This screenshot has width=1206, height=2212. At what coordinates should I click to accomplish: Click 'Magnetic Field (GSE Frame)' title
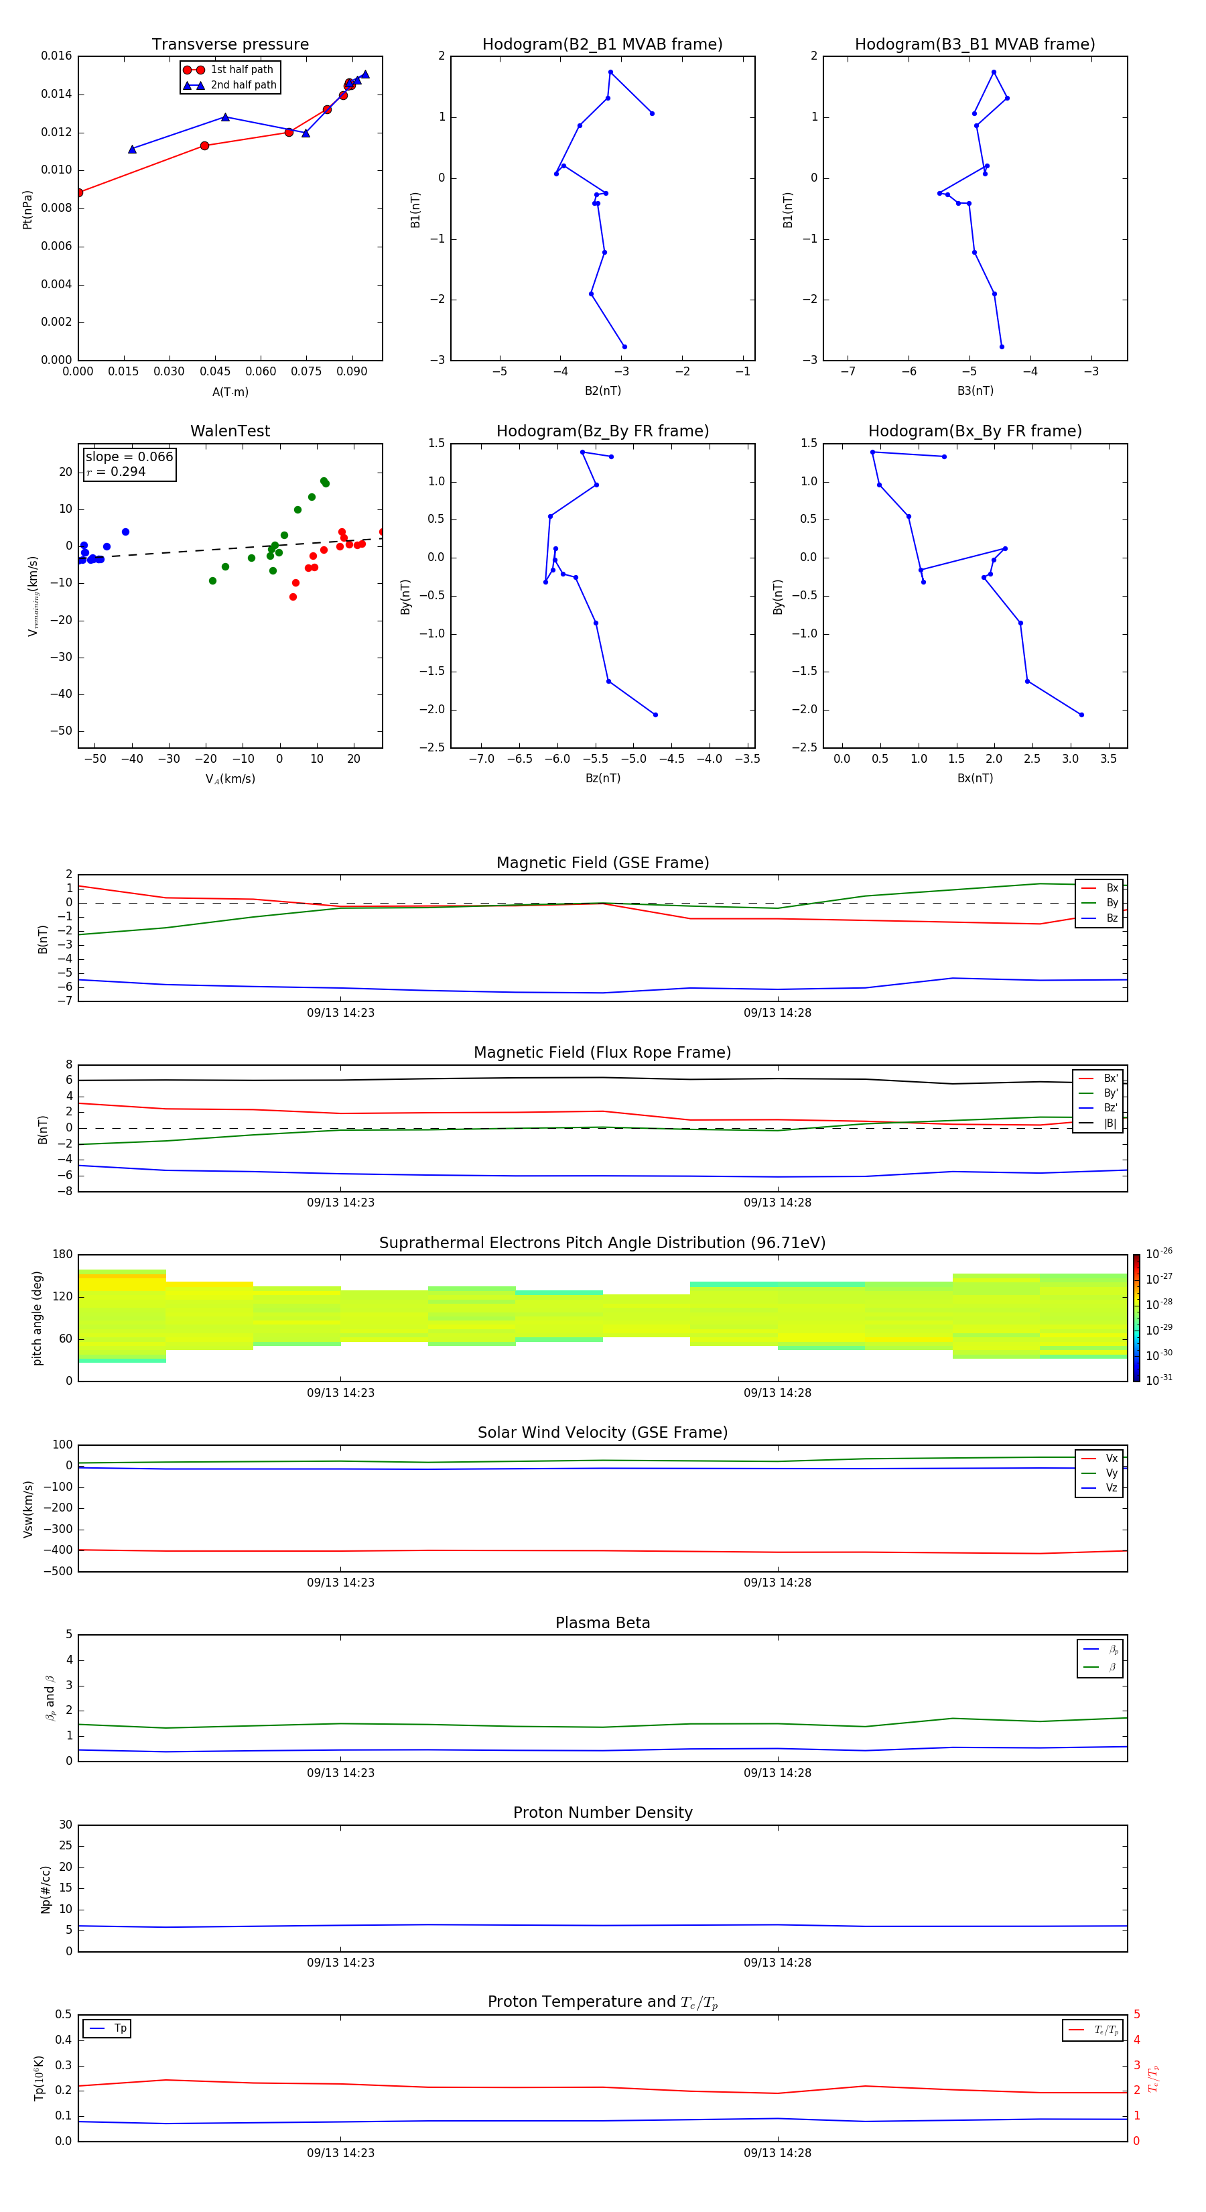click(x=602, y=863)
